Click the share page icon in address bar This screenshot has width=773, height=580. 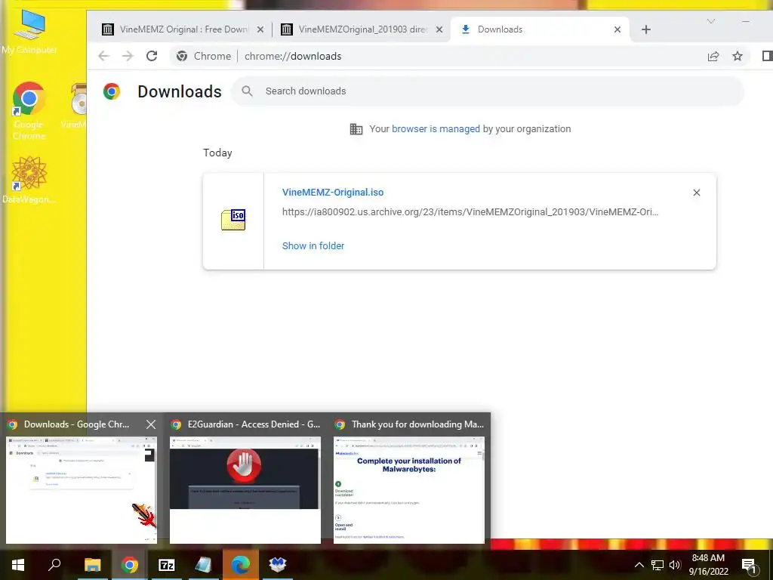click(x=713, y=56)
